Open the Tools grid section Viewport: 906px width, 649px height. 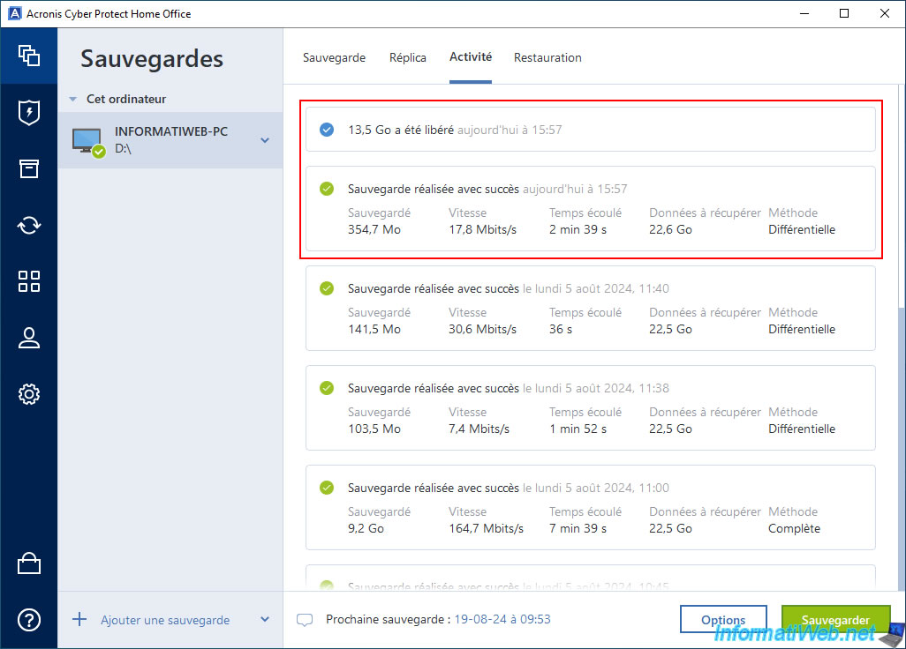[29, 281]
